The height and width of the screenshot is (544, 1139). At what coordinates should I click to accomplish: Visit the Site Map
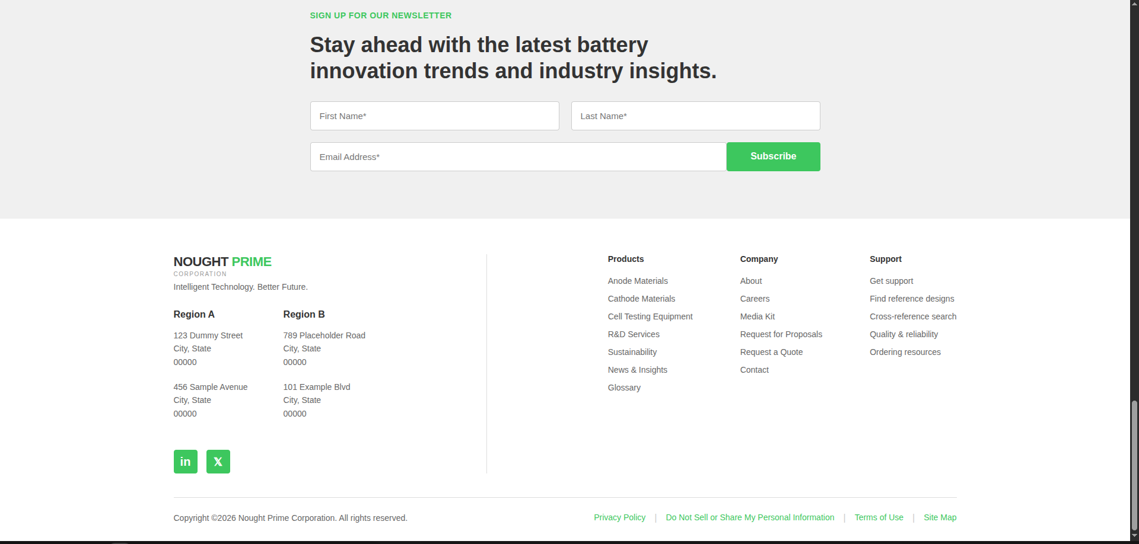coord(940,517)
